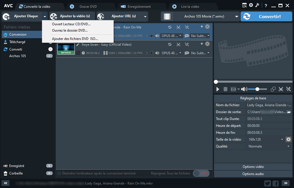Stop the preview playback
294x188 pixels.
coord(225,89)
